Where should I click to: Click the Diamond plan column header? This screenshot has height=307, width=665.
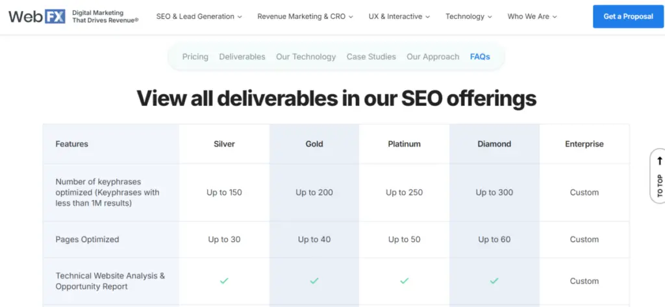494,144
